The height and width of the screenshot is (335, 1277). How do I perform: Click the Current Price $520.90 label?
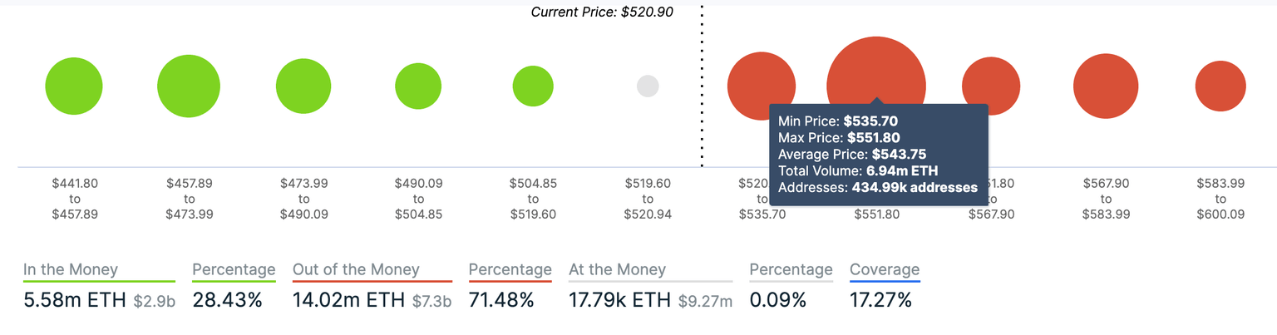[602, 12]
